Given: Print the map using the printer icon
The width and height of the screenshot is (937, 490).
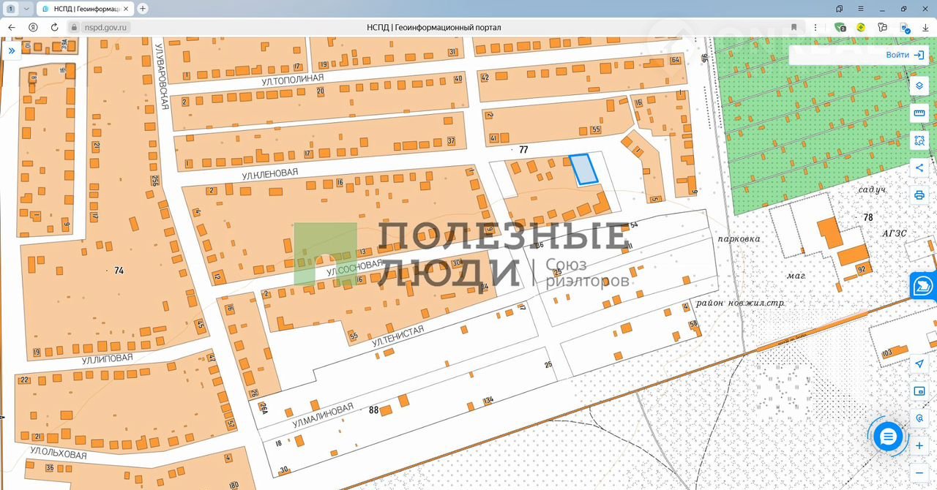Looking at the screenshot, I should coord(919,195).
